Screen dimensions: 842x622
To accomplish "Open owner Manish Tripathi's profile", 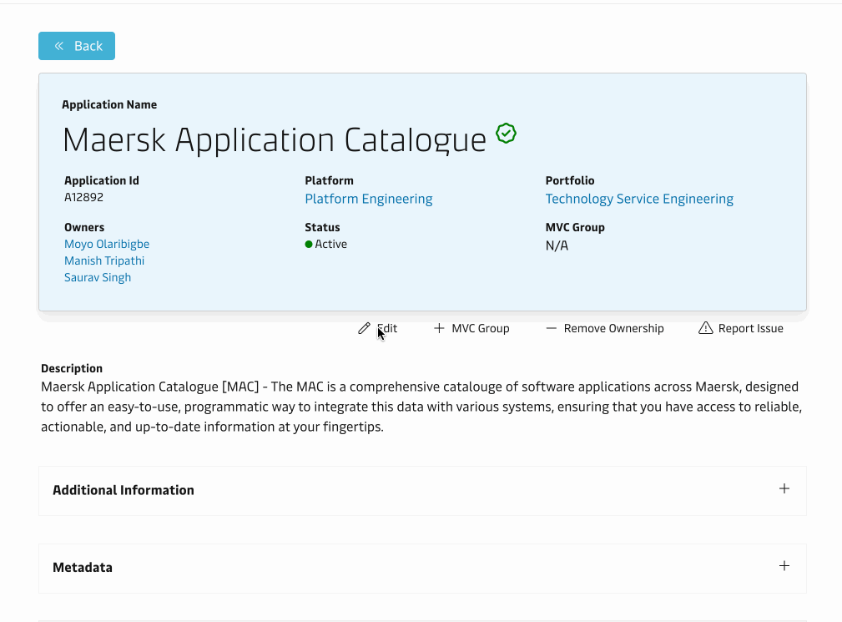I will [x=104, y=260].
